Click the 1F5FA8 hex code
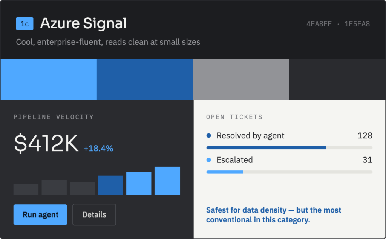386x239 pixels. tap(357, 24)
